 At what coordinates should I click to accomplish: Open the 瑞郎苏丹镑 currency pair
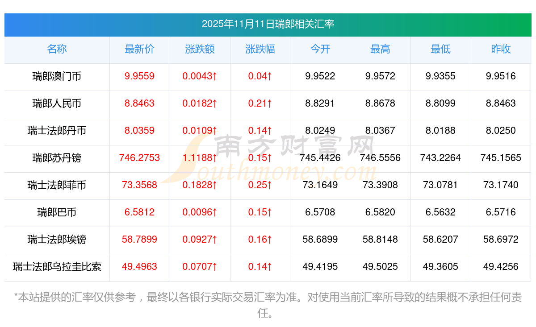(57, 158)
